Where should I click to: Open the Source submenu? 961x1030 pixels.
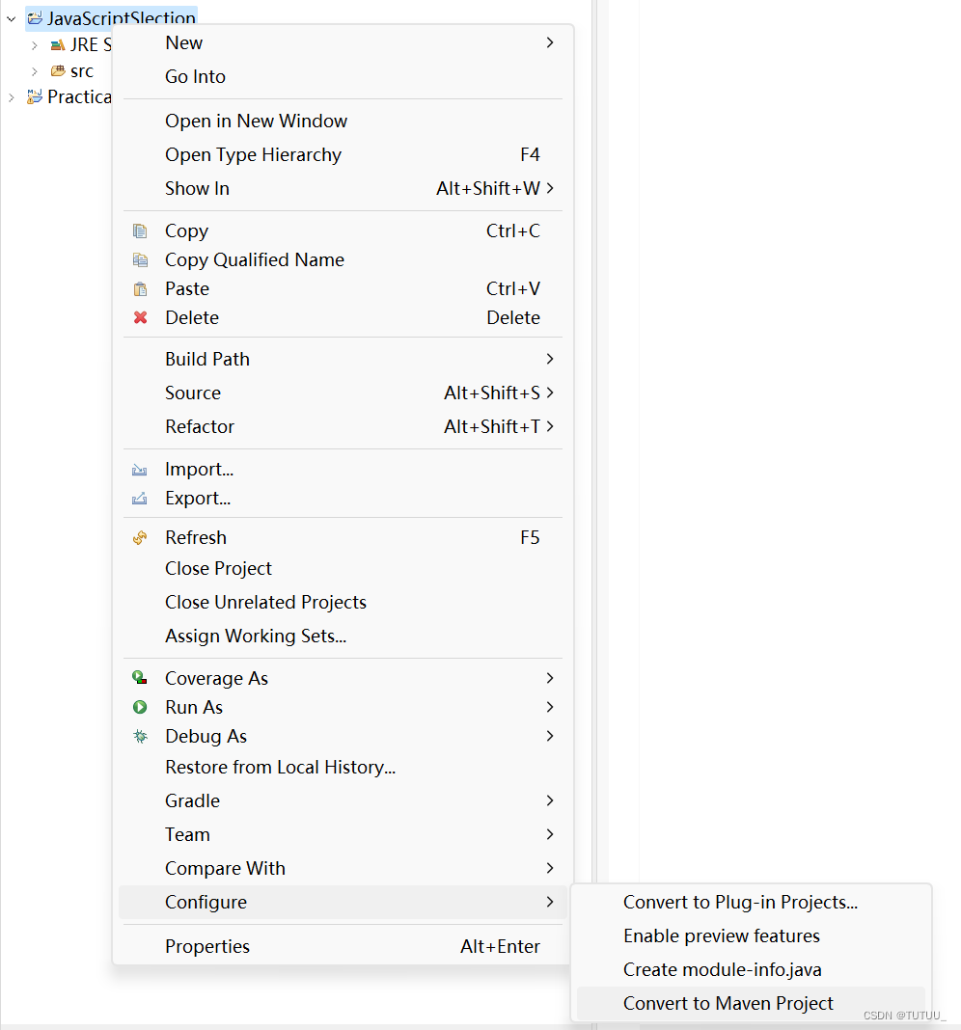[343, 393]
